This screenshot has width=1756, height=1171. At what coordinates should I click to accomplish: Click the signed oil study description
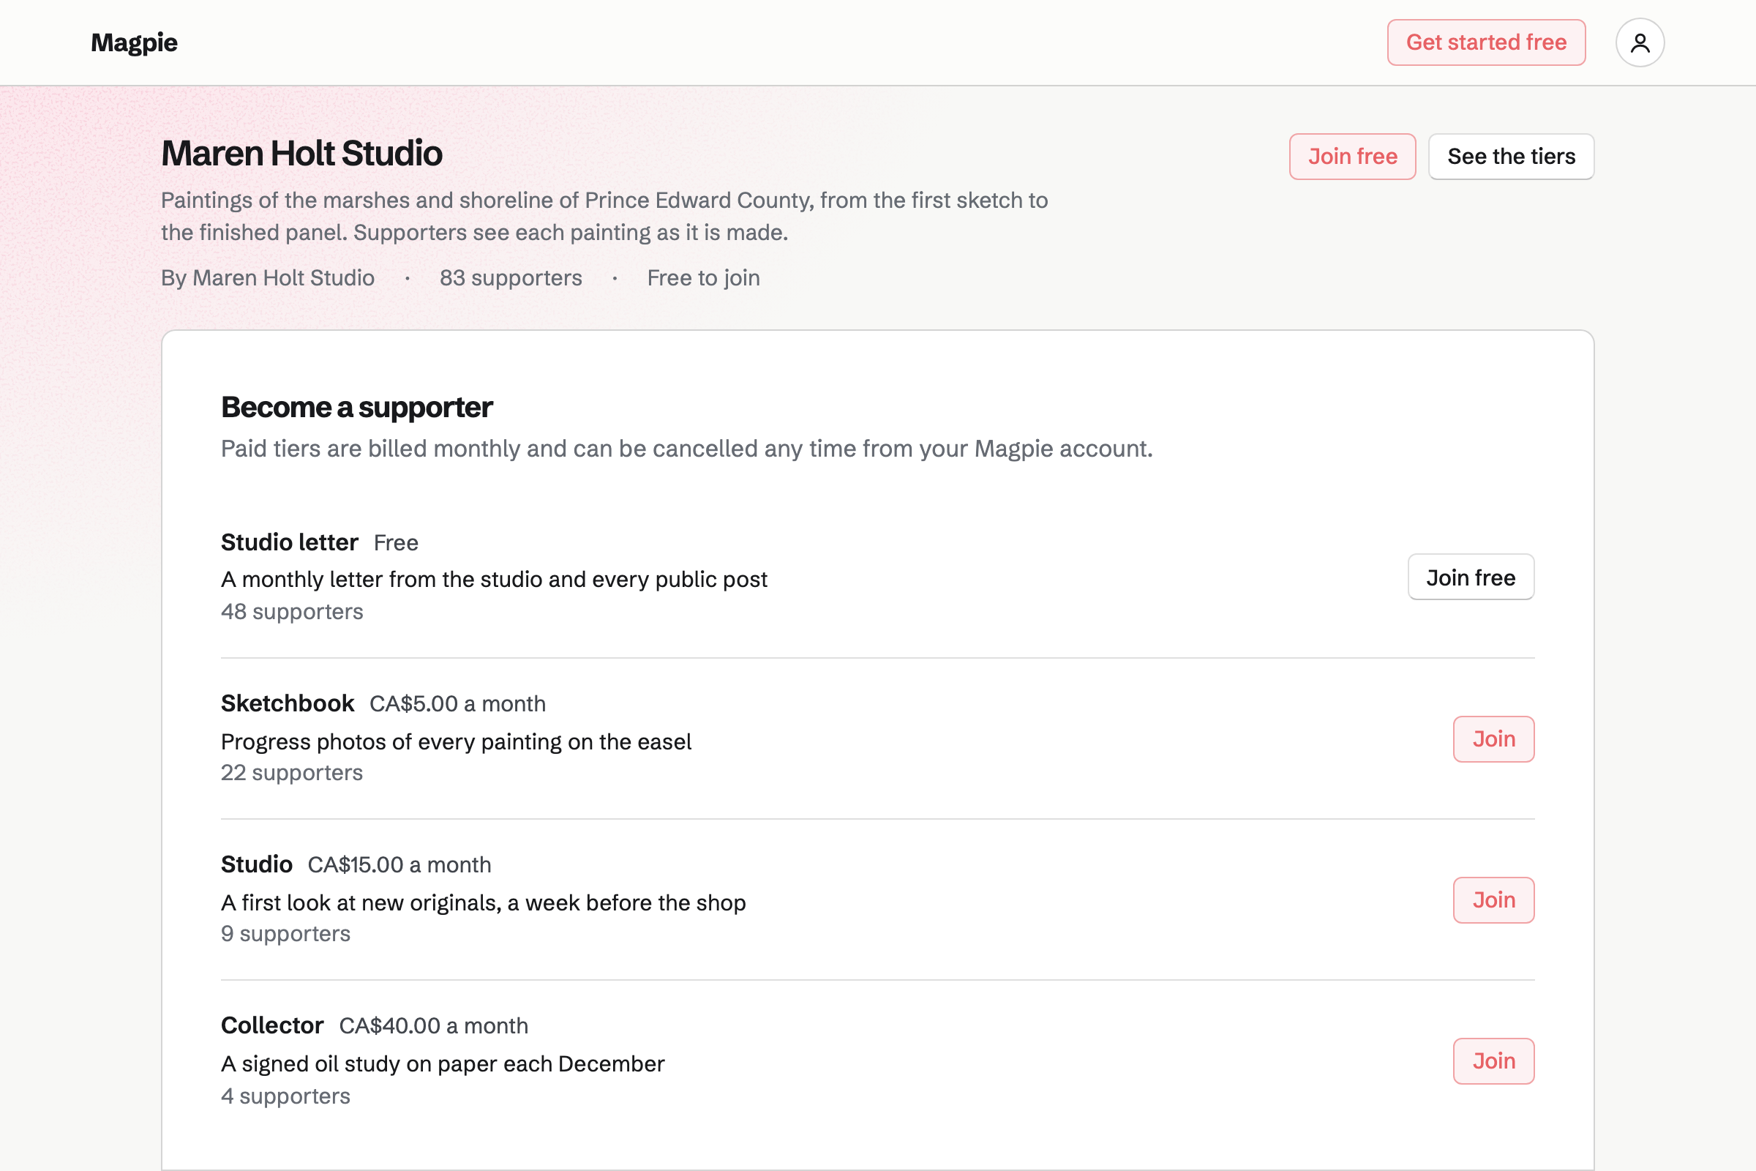tap(443, 1063)
